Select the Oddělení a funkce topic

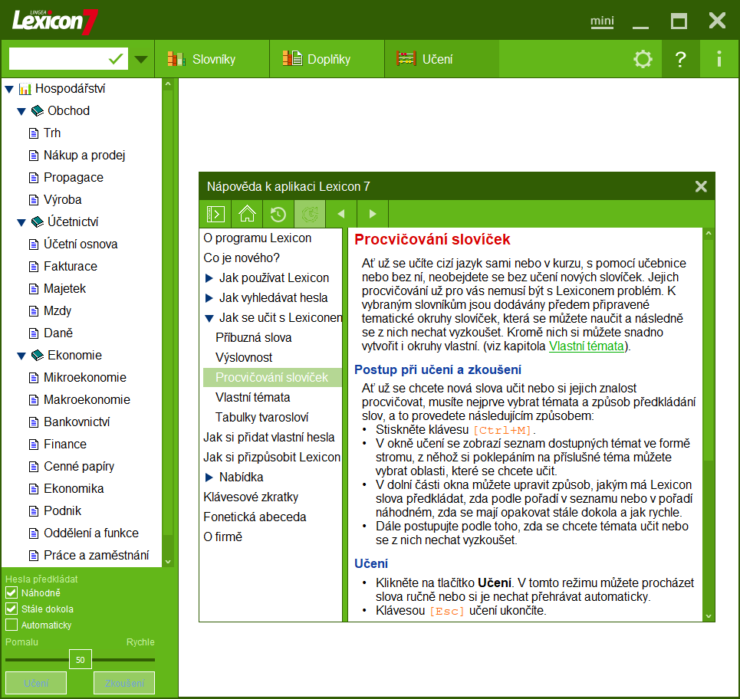click(91, 533)
